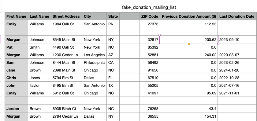Select the 154.31 donation cell
257x121 pixels.
(x=189, y=116)
